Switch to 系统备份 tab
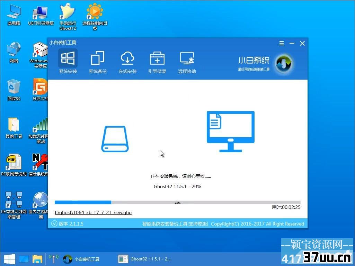355x266 pixels. (x=98, y=62)
